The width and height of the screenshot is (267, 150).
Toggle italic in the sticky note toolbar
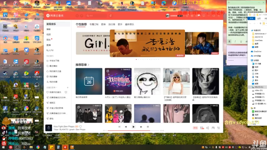pos(235,41)
